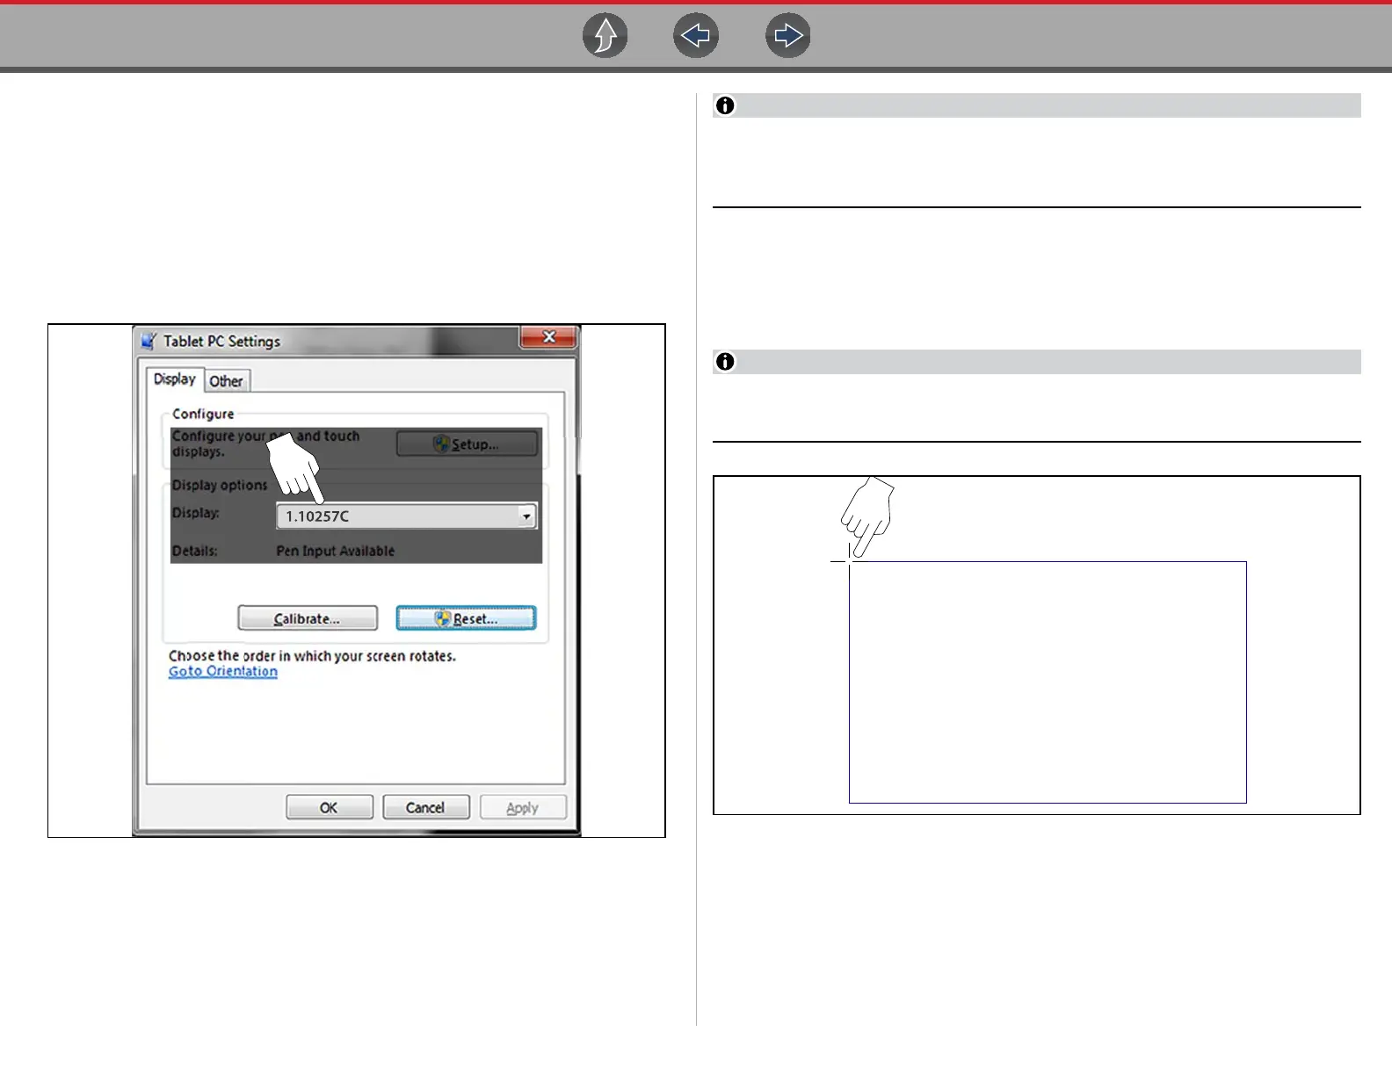Screen dimensions: 1392x1075
Task: Click the lower info note icon
Action: click(x=725, y=362)
